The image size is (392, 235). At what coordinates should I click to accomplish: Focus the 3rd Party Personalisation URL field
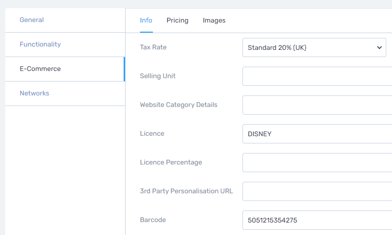[317, 191]
